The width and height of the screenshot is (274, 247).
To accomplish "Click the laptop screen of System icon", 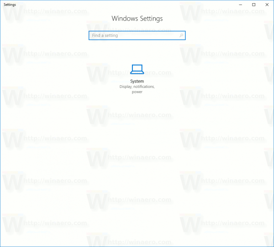I will [137, 68].
